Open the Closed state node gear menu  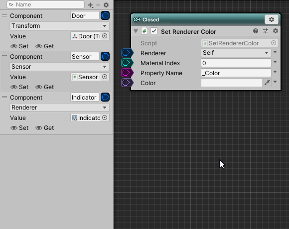tap(271, 19)
